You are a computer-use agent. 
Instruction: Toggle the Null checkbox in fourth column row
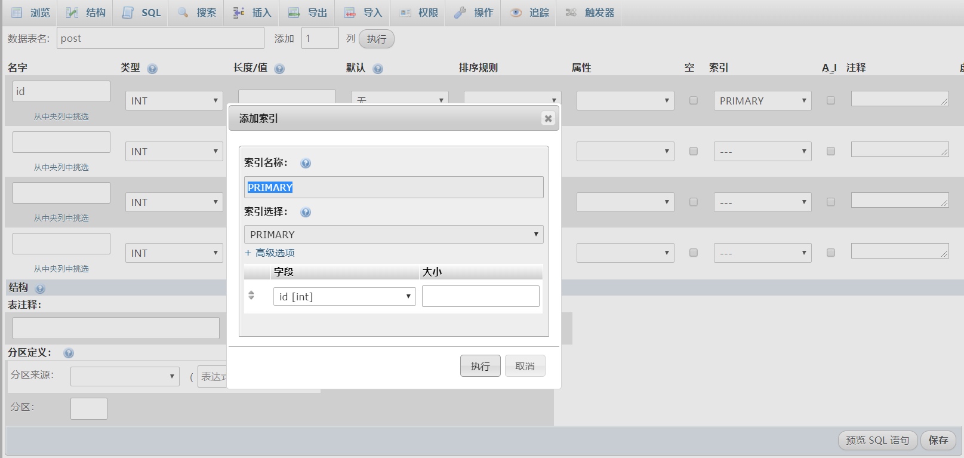point(694,253)
